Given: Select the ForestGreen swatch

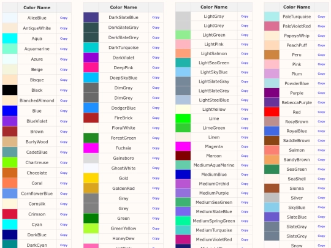Looking at the screenshot, I should (91, 138).
